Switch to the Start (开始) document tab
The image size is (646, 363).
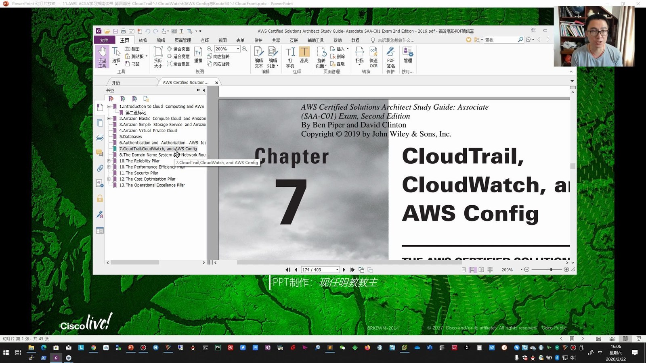pyautogui.click(x=116, y=82)
